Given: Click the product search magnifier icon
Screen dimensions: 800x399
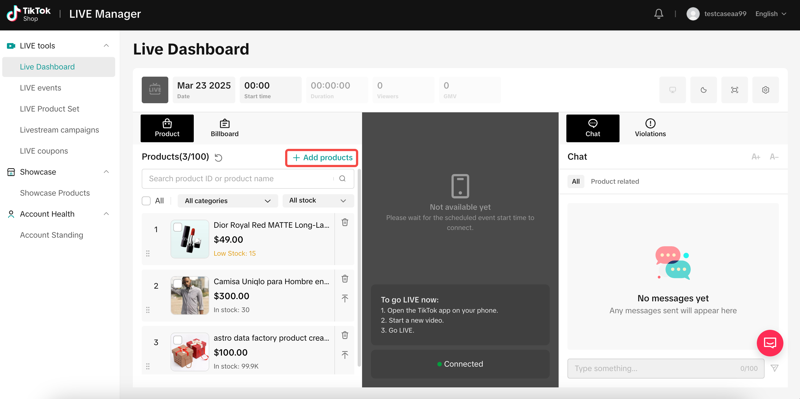Looking at the screenshot, I should pos(342,178).
